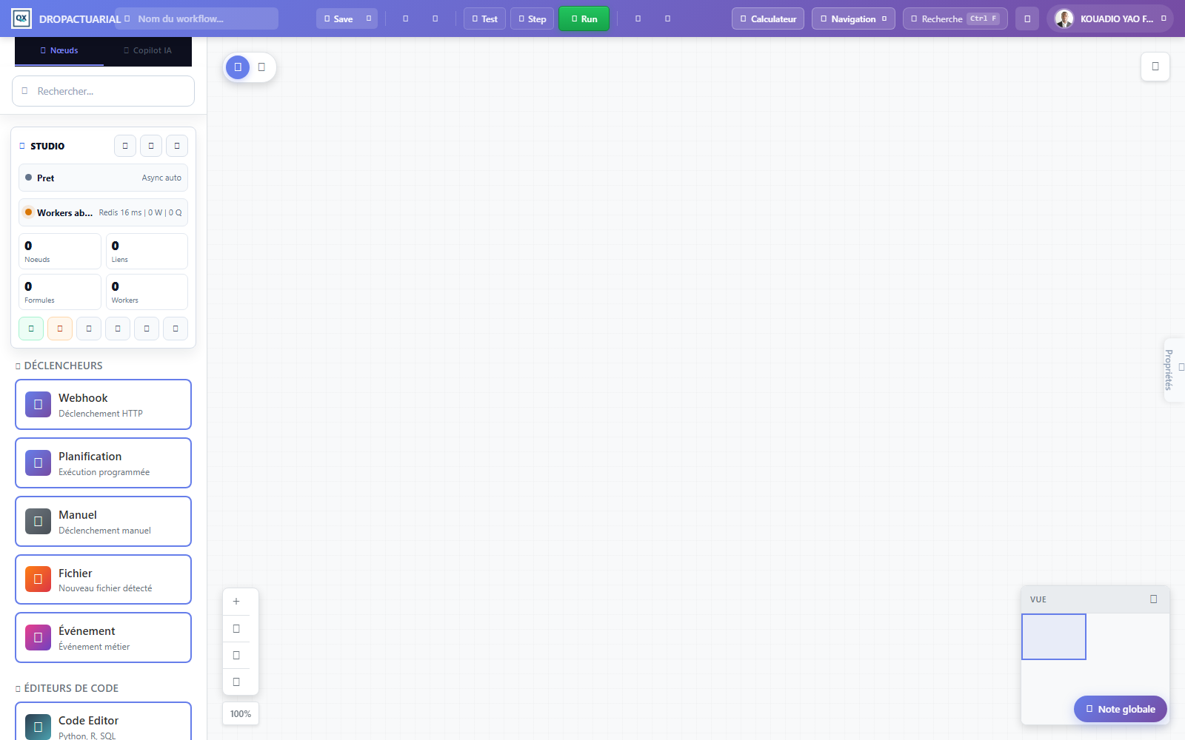Screen dimensions: 1185x740
Task: Click the bottom button in the zoom control stack
Action: point(236,682)
